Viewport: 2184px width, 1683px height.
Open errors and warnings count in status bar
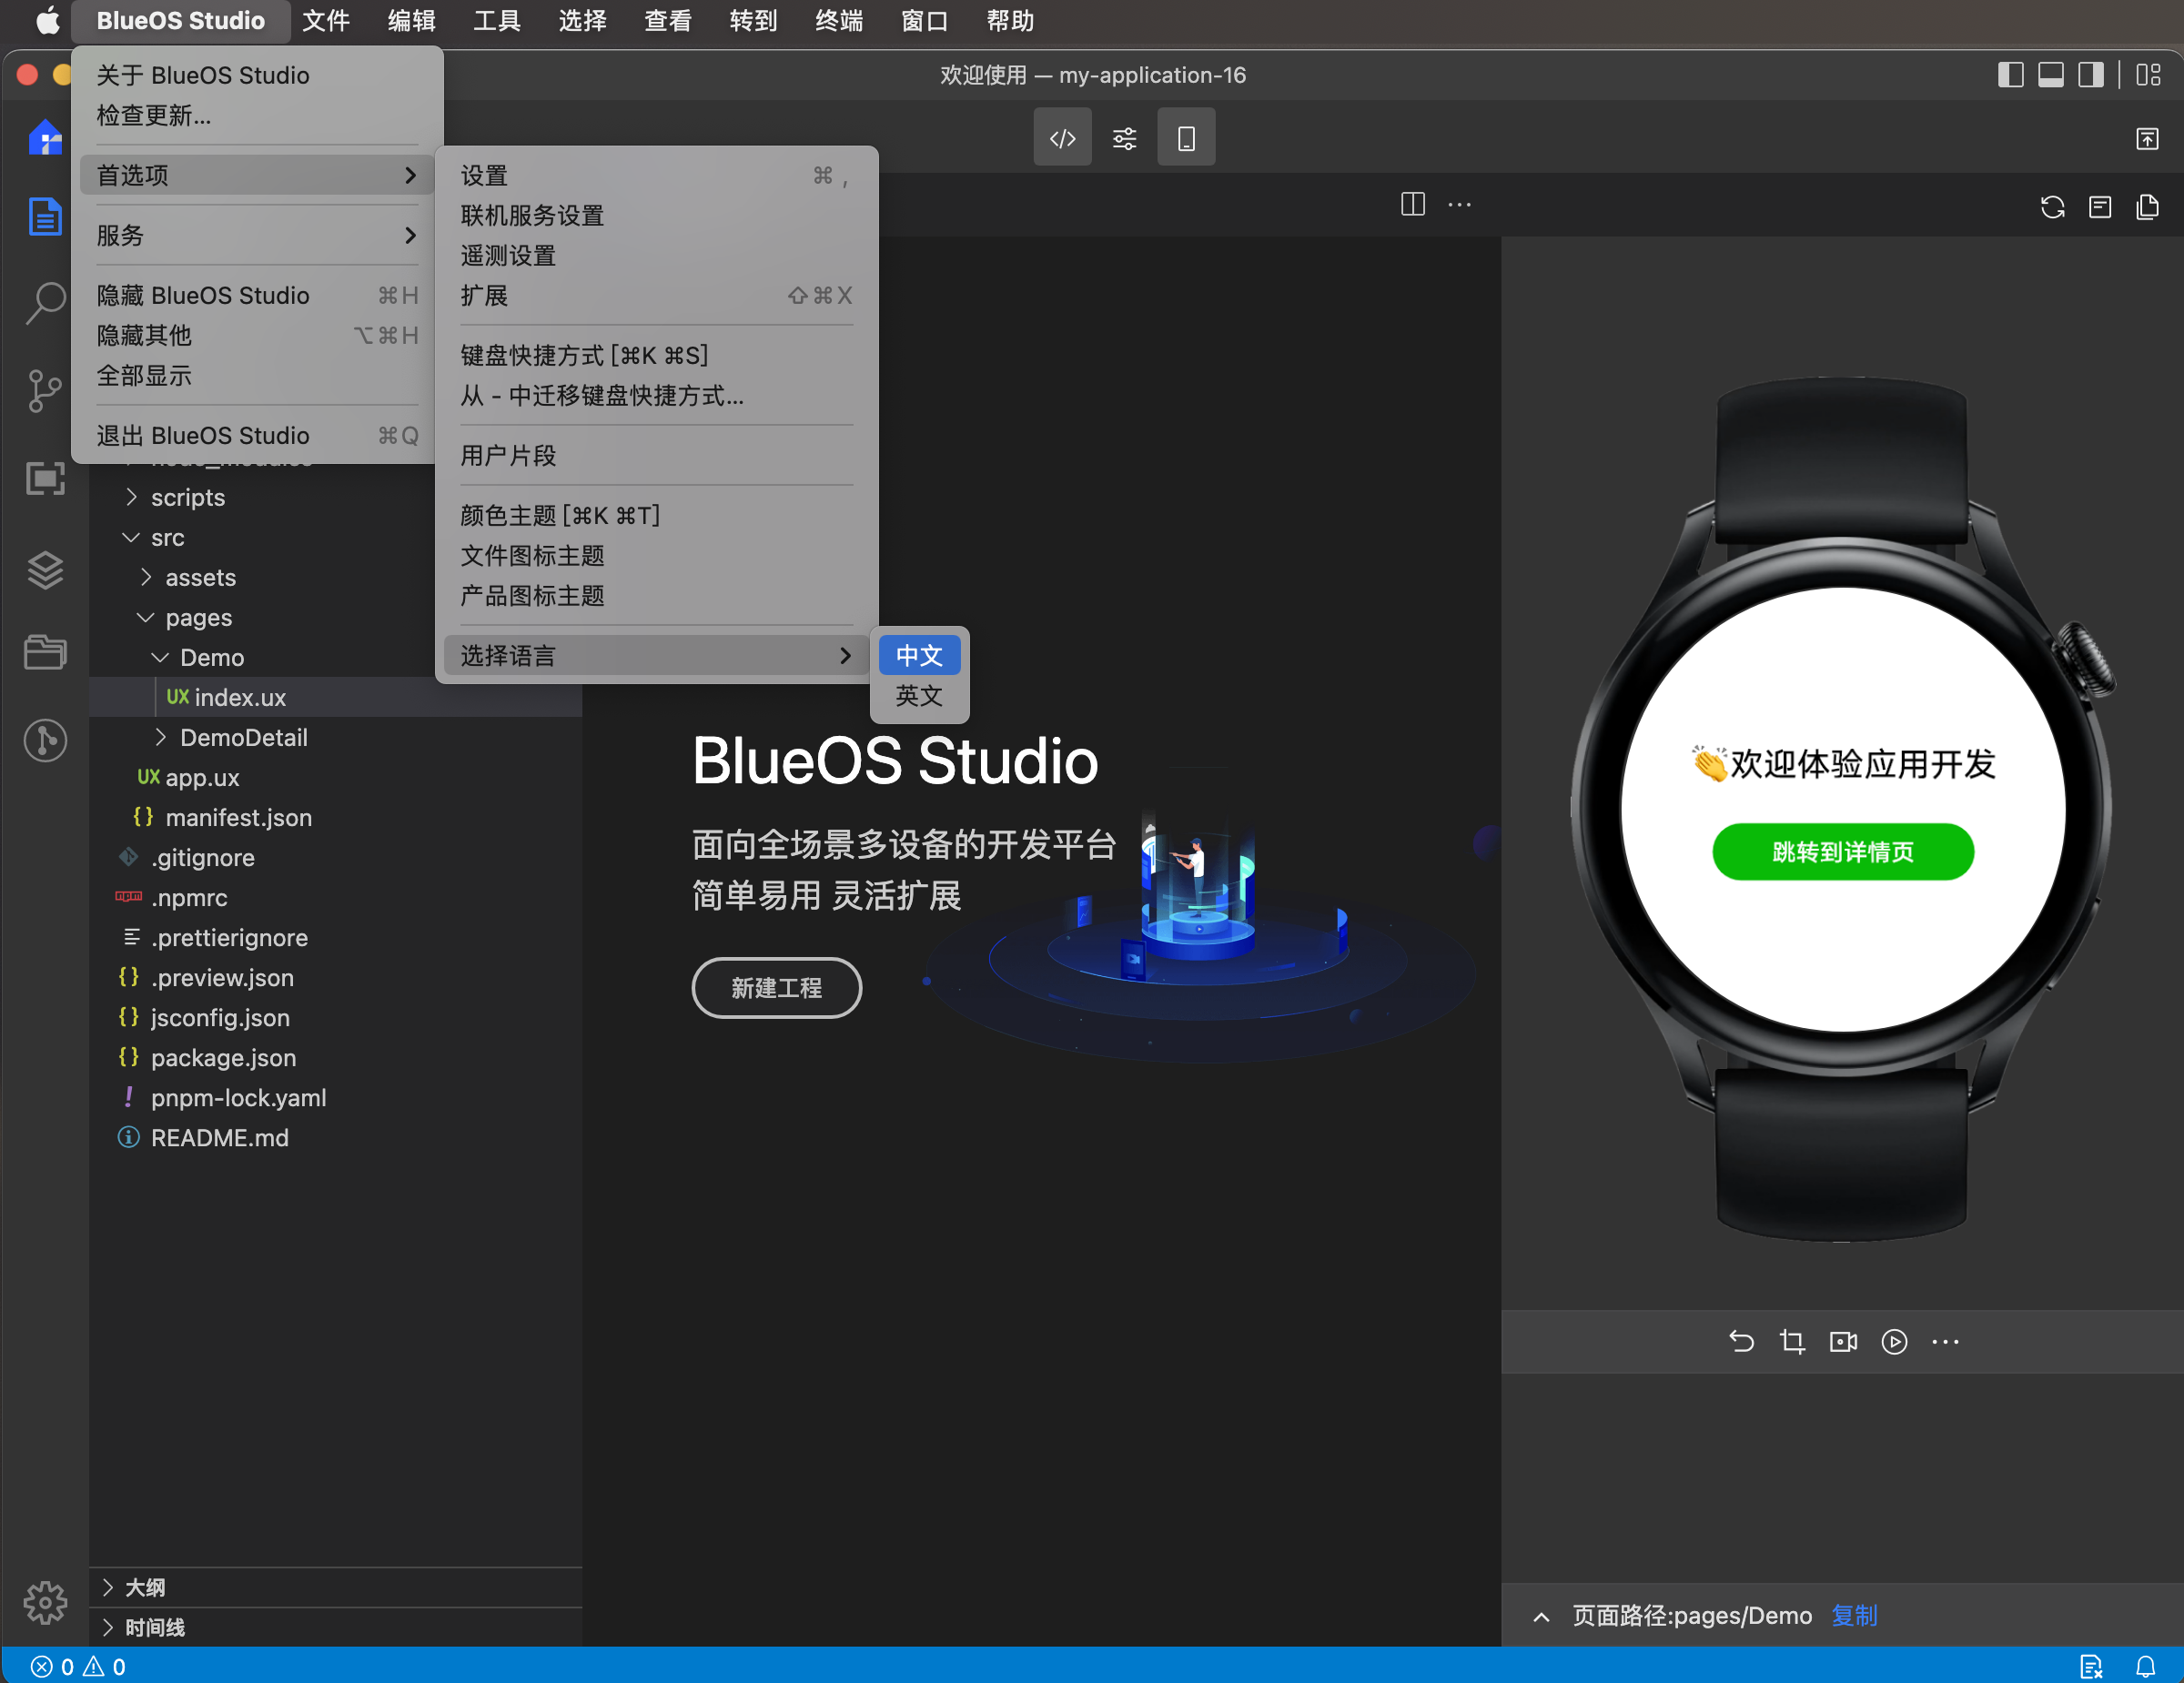(78, 1666)
